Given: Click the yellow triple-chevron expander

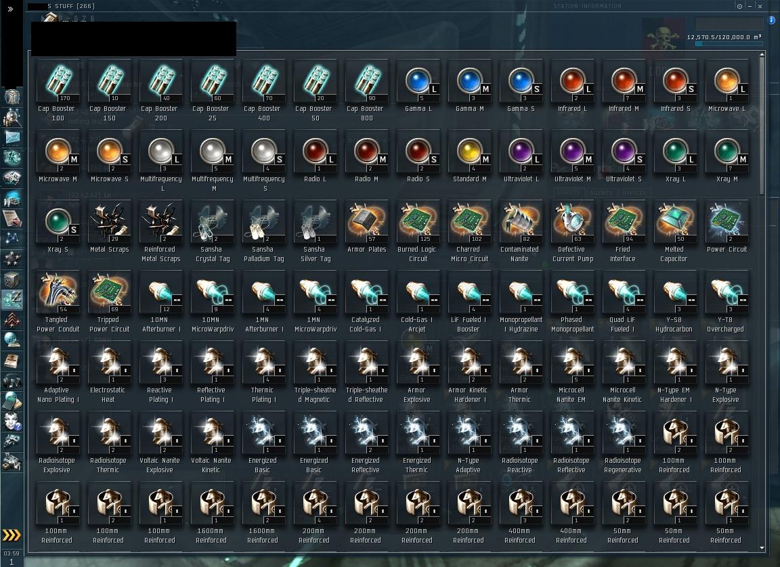Looking at the screenshot, I should click(12, 535).
